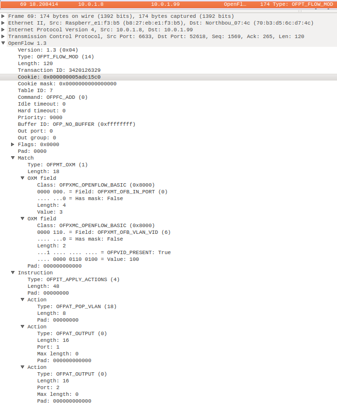Collapse the Action with output Port 2
This screenshot has width=337, height=406.
coord(23,367)
